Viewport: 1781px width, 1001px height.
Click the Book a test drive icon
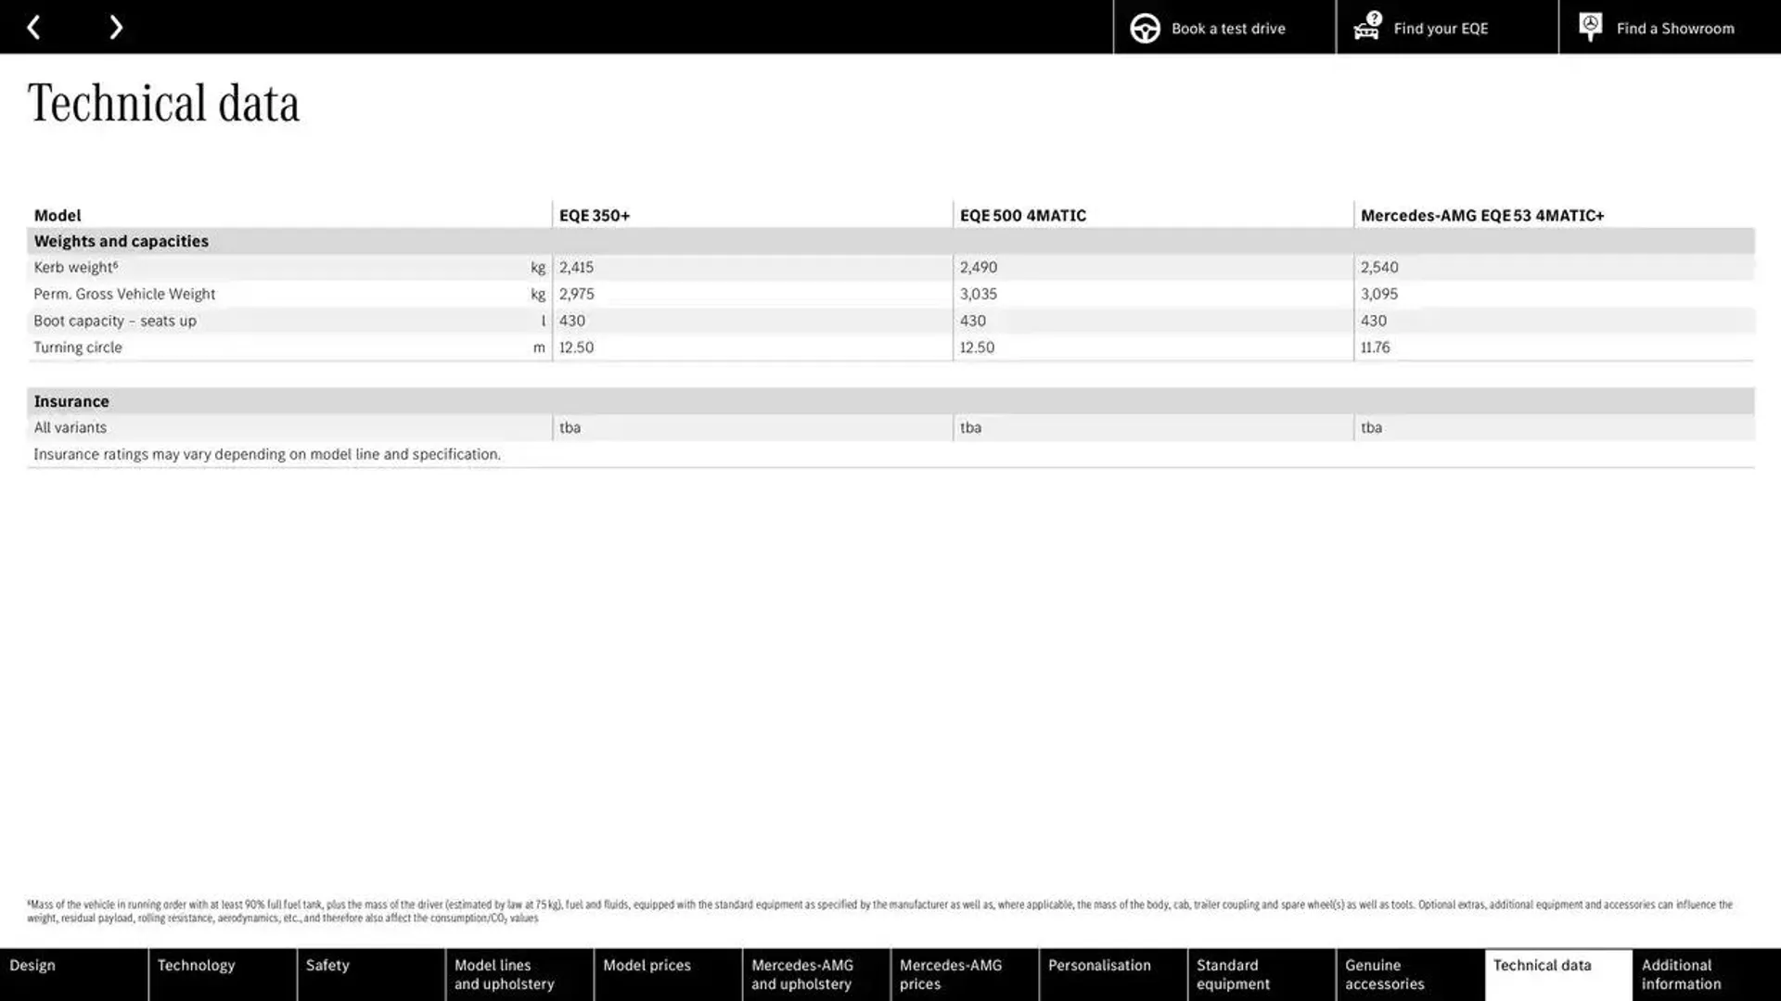point(1144,27)
